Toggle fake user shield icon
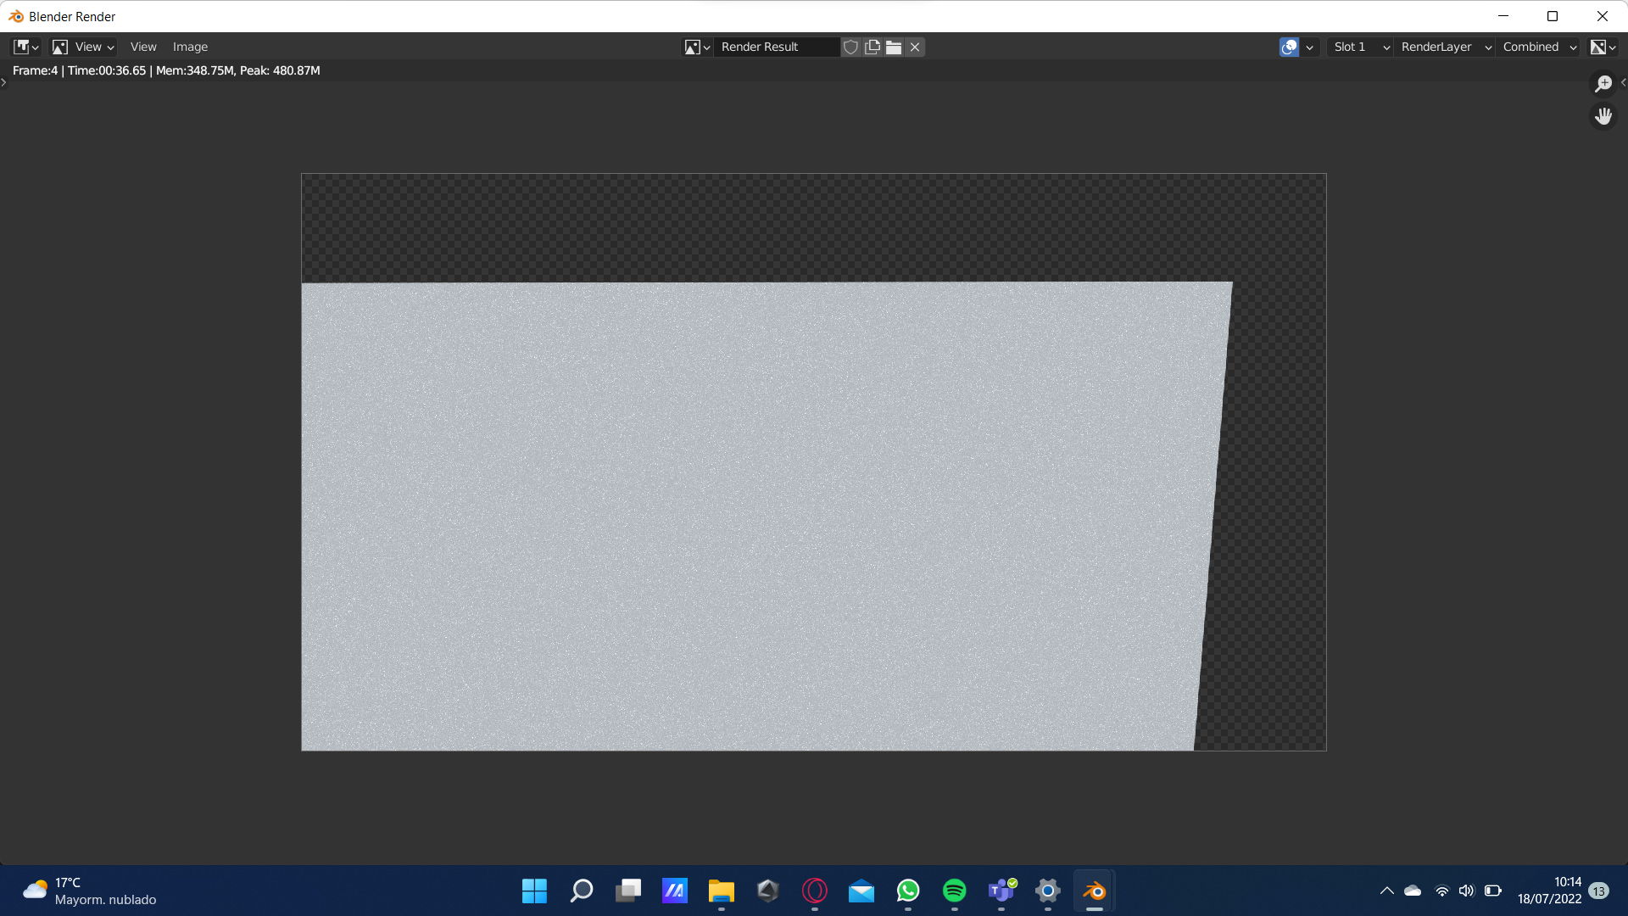Viewport: 1628px width, 916px height. point(850,47)
